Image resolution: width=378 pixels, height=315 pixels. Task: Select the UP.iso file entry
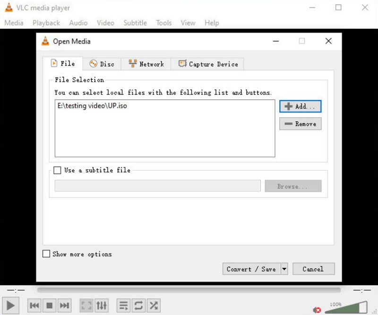(x=94, y=106)
